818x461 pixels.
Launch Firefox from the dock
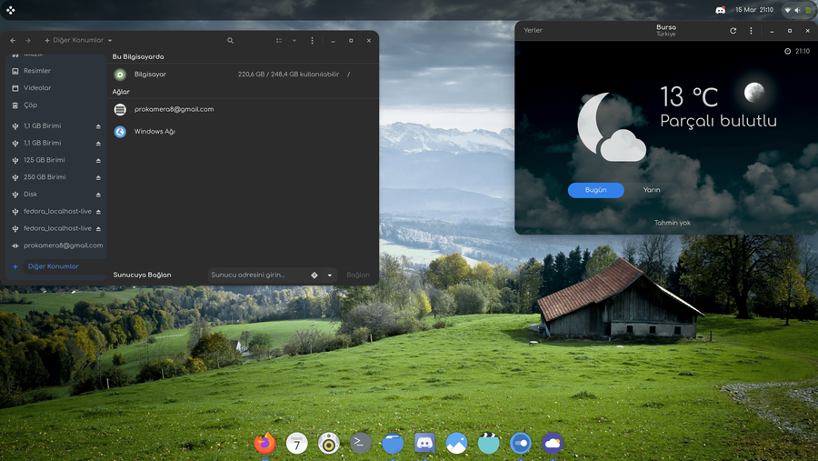tap(264, 443)
